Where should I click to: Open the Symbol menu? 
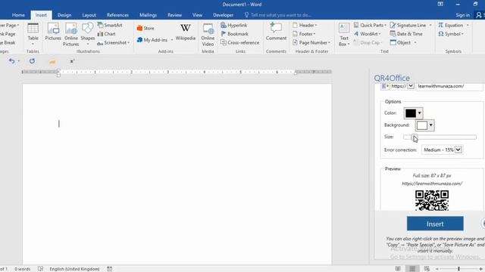point(451,34)
